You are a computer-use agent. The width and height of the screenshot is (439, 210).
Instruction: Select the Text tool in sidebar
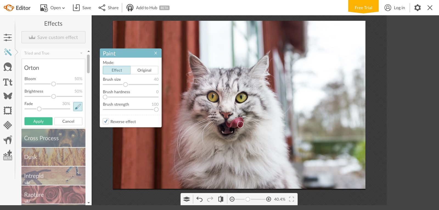pyautogui.click(x=8, y=82)
